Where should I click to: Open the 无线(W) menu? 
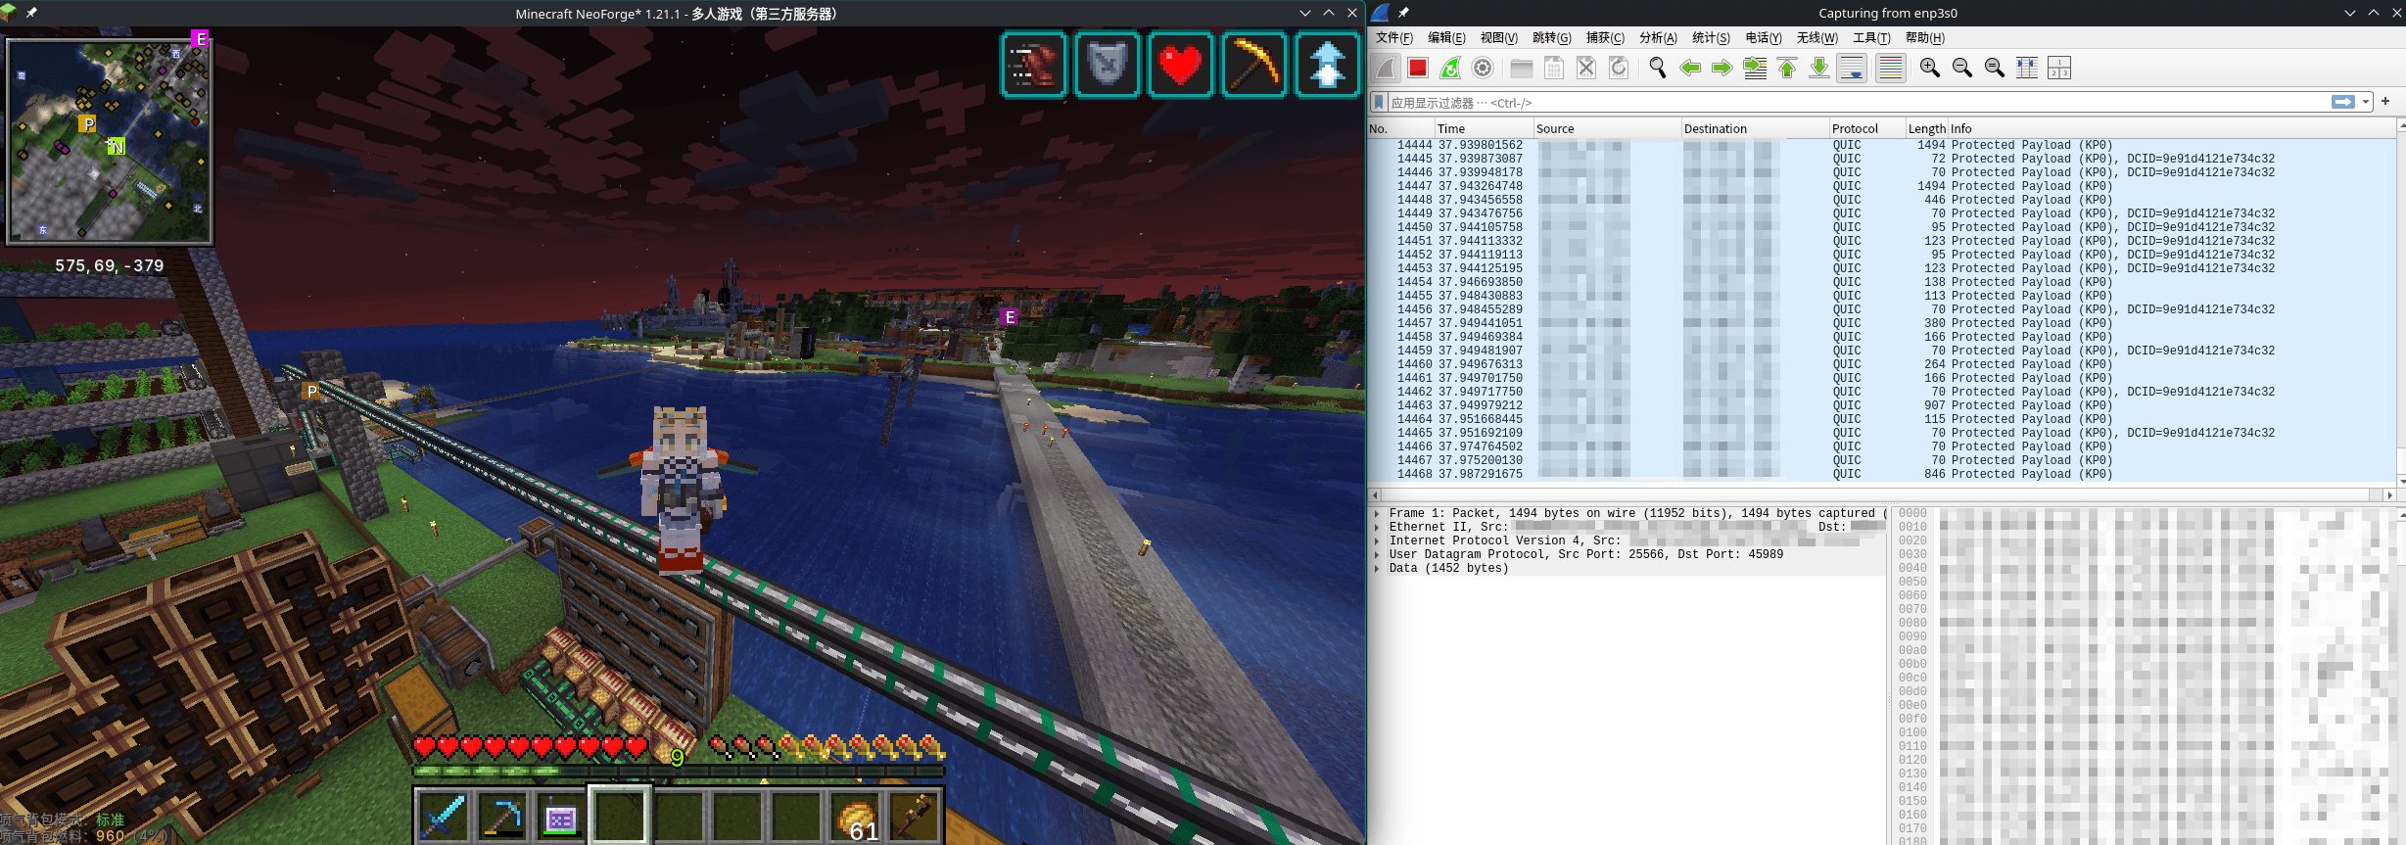tap(1817, 38)
